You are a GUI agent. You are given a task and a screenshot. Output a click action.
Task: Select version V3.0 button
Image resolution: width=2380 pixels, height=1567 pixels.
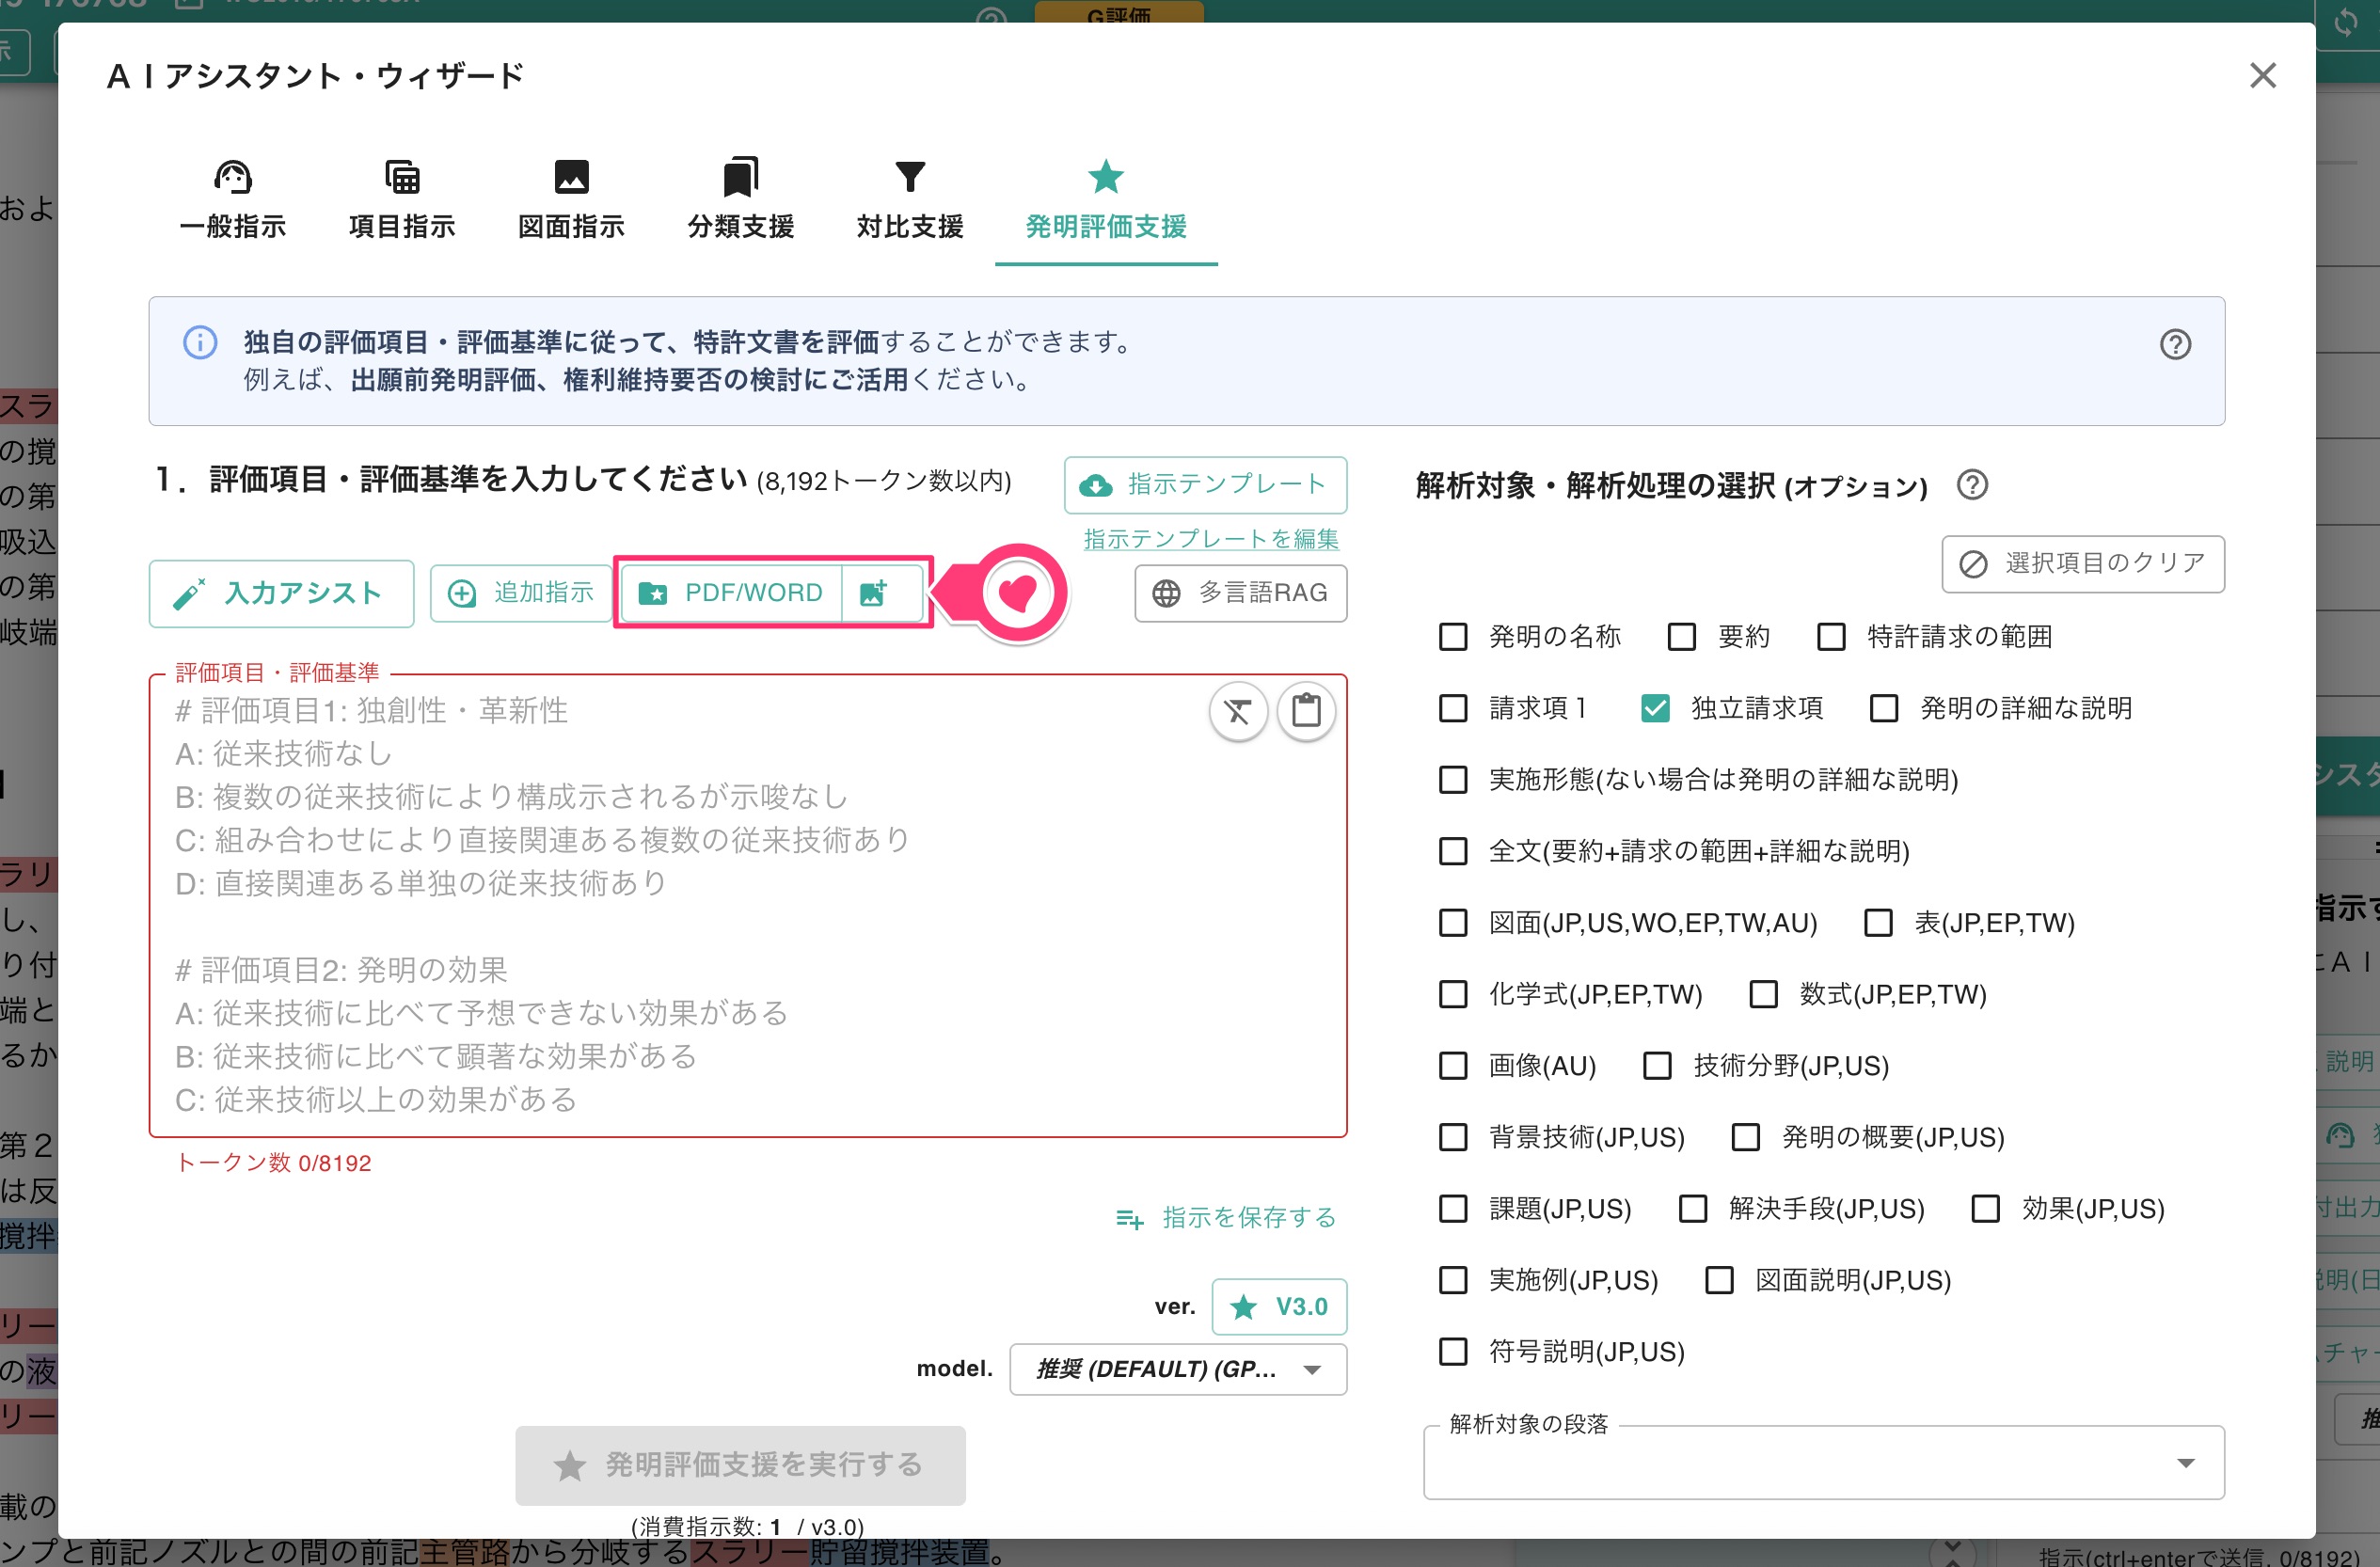1279,1307
